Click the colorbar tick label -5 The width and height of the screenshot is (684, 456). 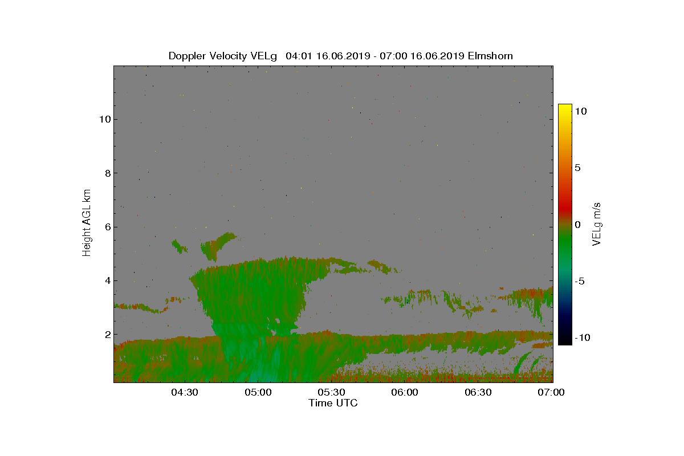579,281
